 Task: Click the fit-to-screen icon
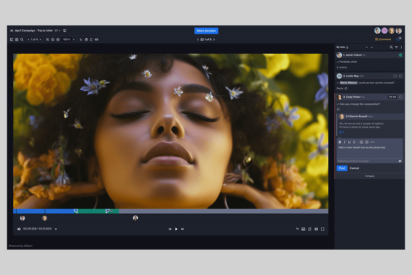[x=48, y=40]
